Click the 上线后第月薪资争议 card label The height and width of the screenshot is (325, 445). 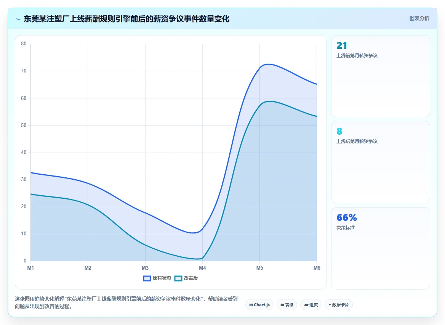[357, 142]
